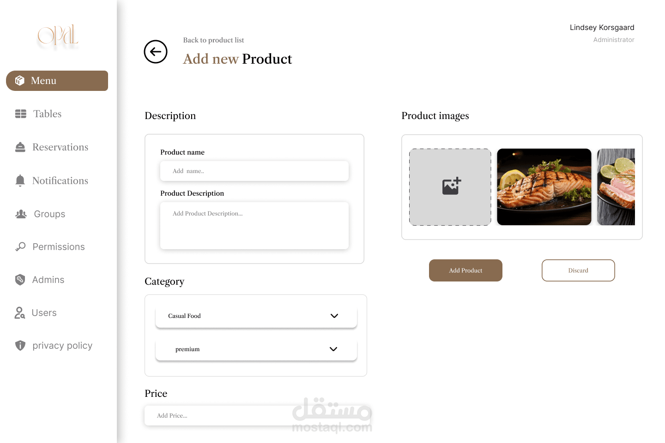The image size is (665, 443).
Task: Click the Users search-person icon
Action: click(x=20, y=313)
